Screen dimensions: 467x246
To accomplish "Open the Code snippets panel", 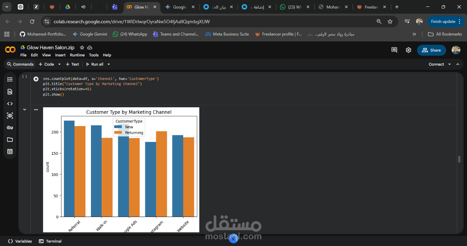I will tap(10, 104).
